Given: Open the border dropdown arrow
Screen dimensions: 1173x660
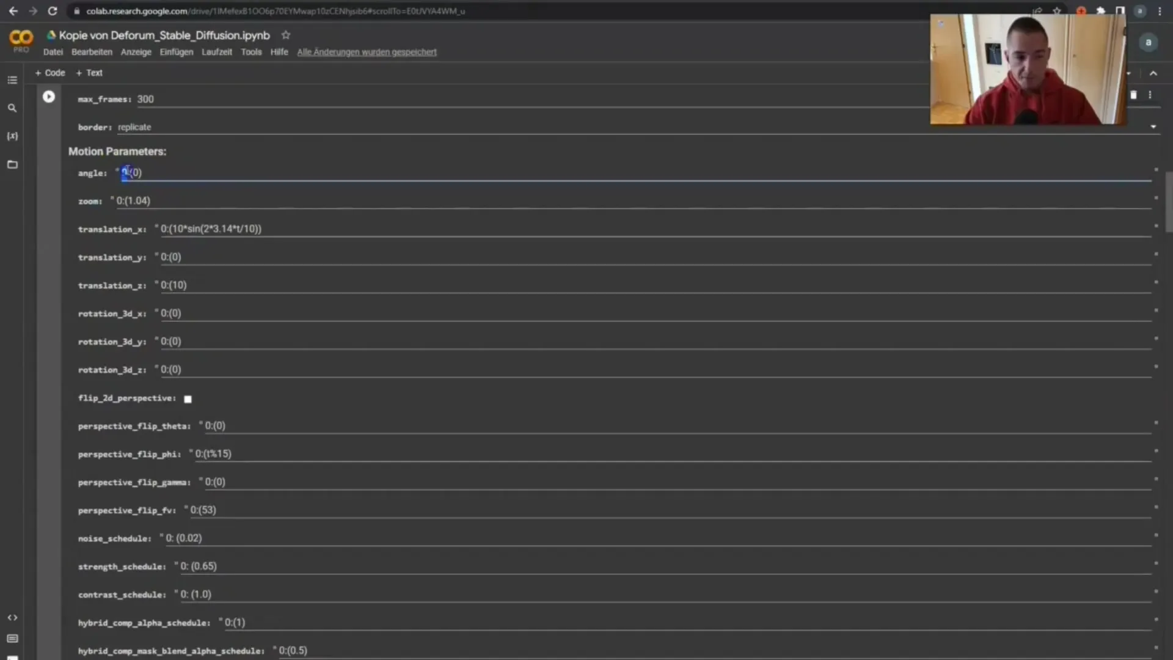Looking at the screenshot, I should click(x=1153, y=127).
